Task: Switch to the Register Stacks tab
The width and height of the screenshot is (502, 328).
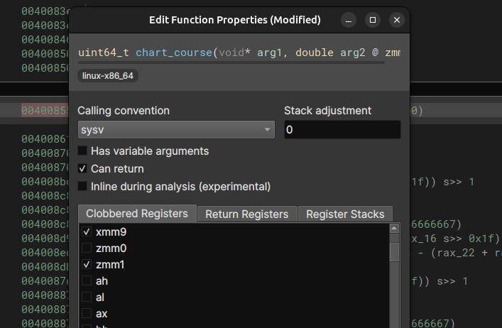Action: point(345,214)
